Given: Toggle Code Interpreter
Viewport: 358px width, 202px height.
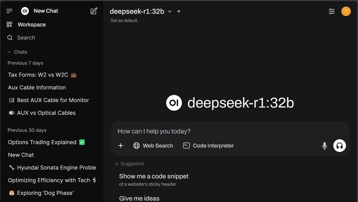Looking at the screenshot, I should [x=208, y=145].
